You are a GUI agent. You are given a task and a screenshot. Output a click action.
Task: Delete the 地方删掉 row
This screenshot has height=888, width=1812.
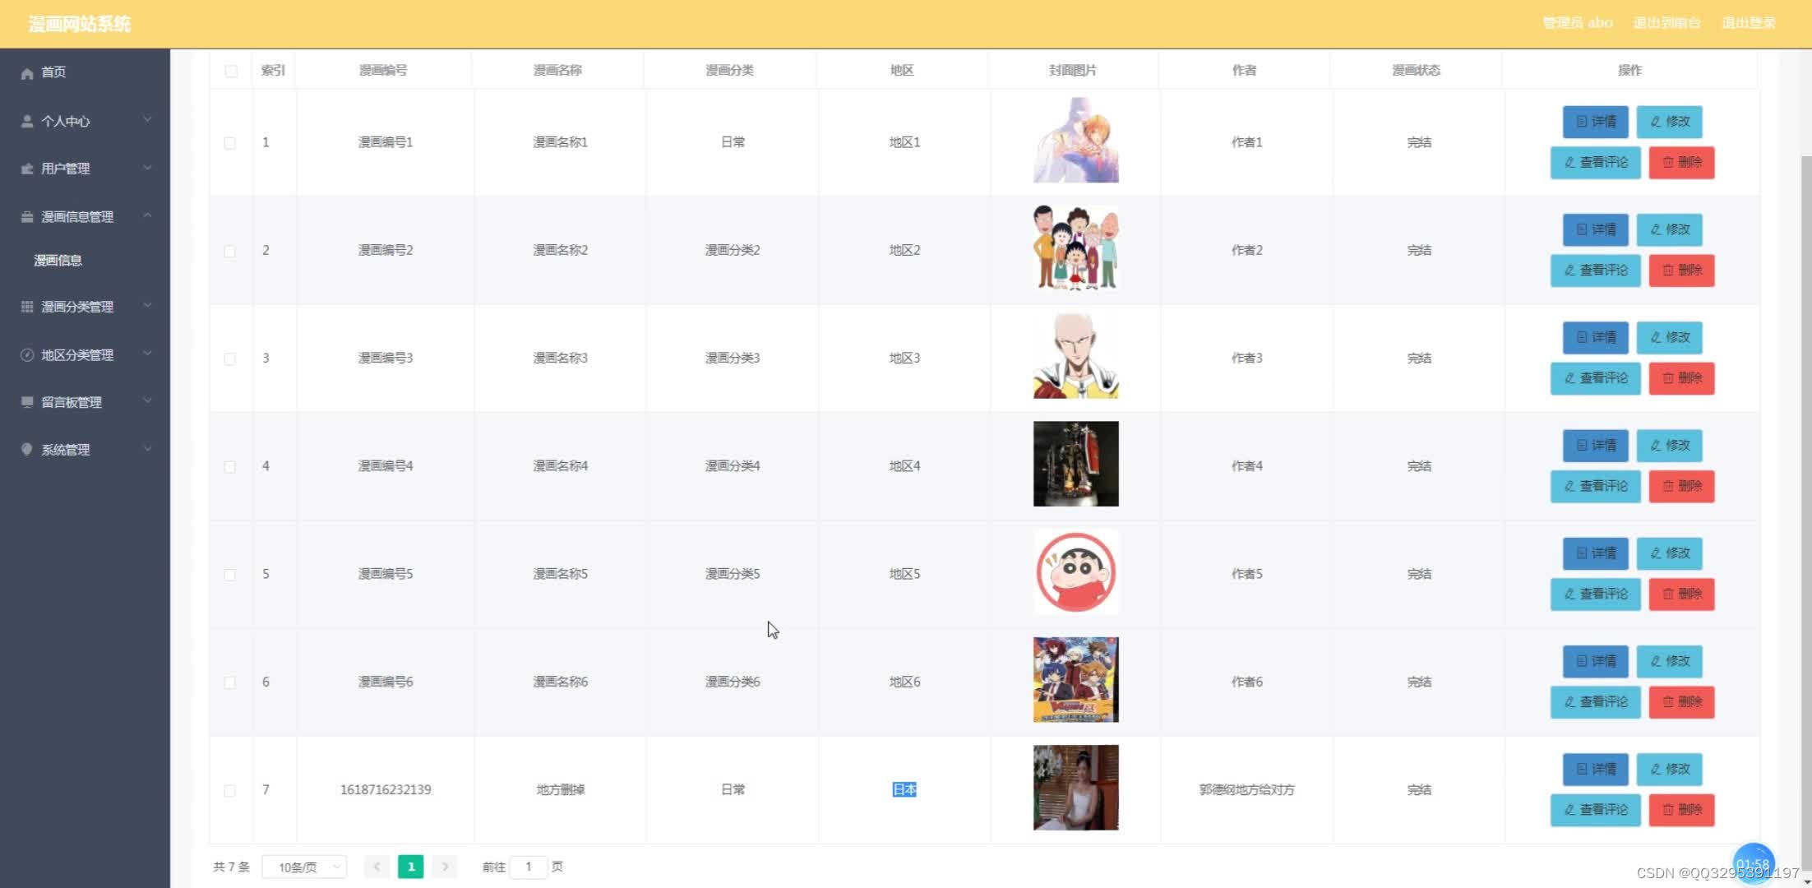(x=1681, y=810)
